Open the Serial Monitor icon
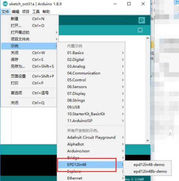179x181 pixels. 142,20
